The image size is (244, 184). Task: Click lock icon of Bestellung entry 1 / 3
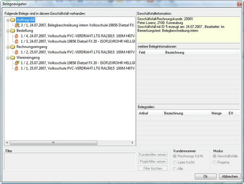click(17, 42)
